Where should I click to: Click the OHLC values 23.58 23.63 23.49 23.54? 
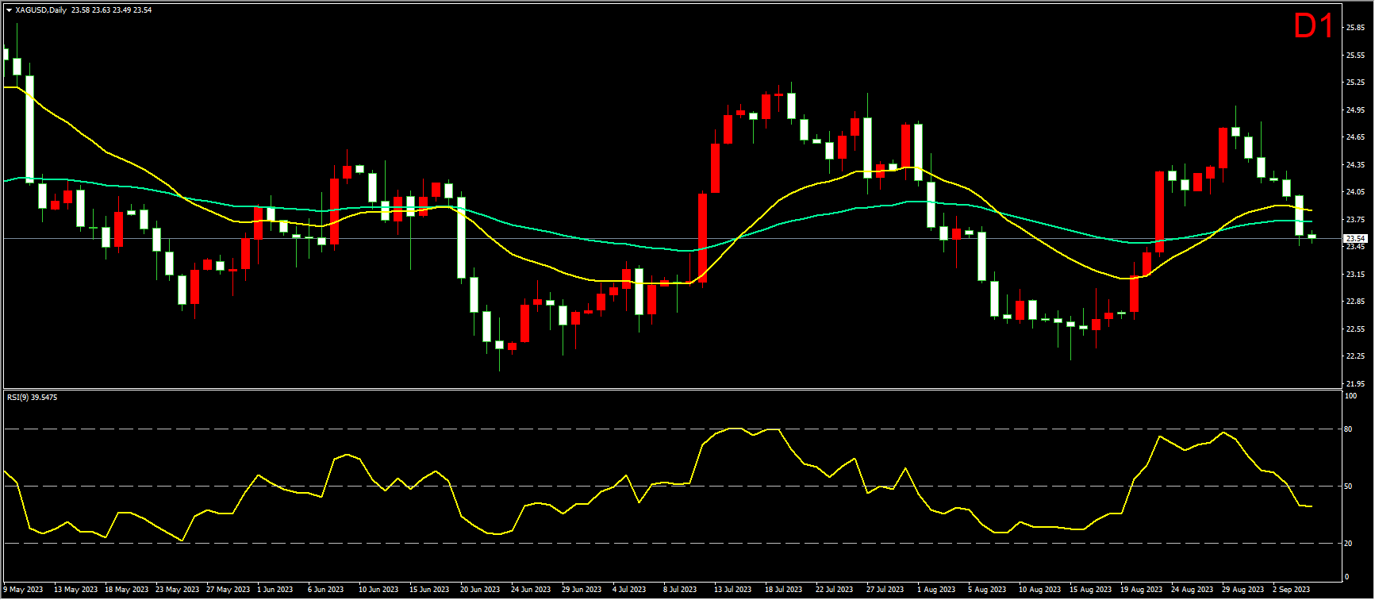pyautogui.click(x=111, y=10)
